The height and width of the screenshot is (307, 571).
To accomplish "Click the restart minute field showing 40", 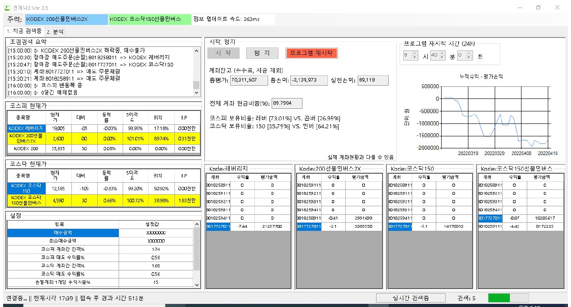I will pos(434,56).
